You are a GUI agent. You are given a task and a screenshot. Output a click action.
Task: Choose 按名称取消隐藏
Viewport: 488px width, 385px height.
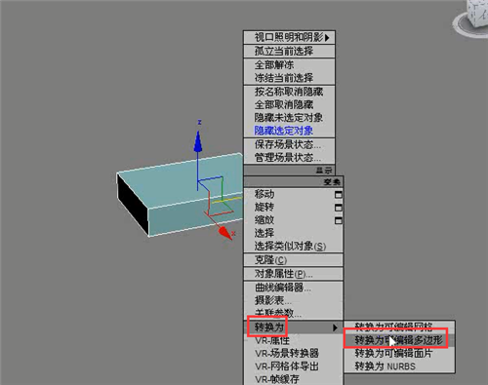click(x=289, y=92)
